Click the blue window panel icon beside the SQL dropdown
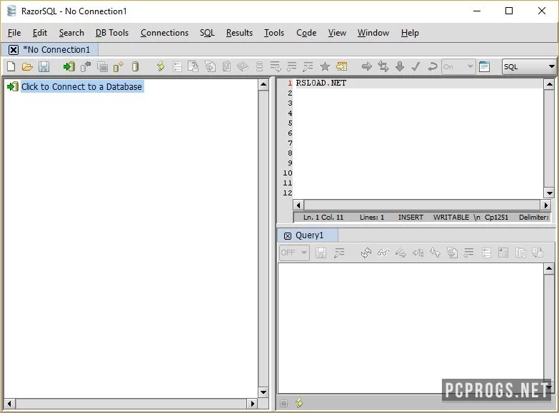 click(x=484, y=66)
